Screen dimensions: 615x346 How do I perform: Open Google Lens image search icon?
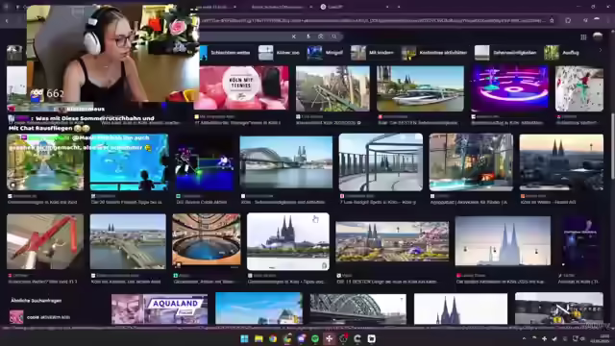pos(321,37)
